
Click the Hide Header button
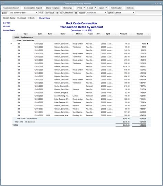(x=116, y=8)
